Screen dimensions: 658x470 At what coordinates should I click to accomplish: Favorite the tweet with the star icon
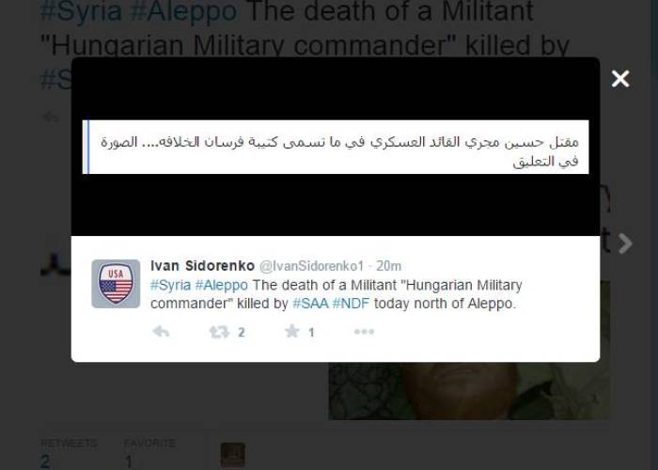[x=291, y=332]
